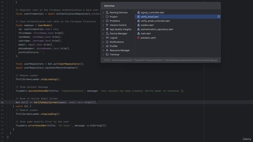253x142 pixels.
Task: Click the Device Manager icon
Action: [107, 34]
